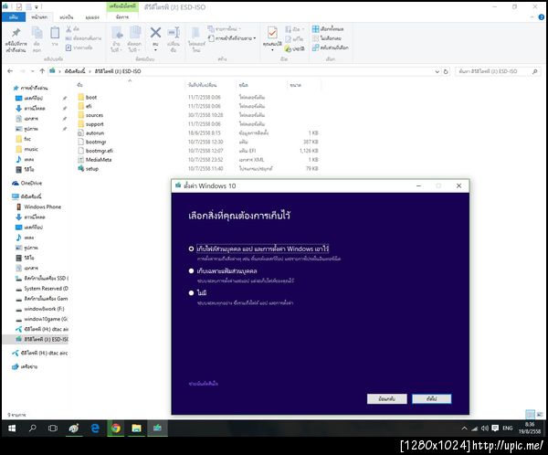Viewport: 548px width, 455px height.
Task: Switch to the View ribbon tab
Action: [x=92, y=16]
